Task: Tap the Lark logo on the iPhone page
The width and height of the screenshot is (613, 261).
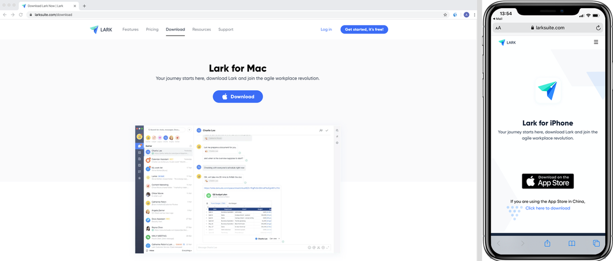Action: coord(507,42)
